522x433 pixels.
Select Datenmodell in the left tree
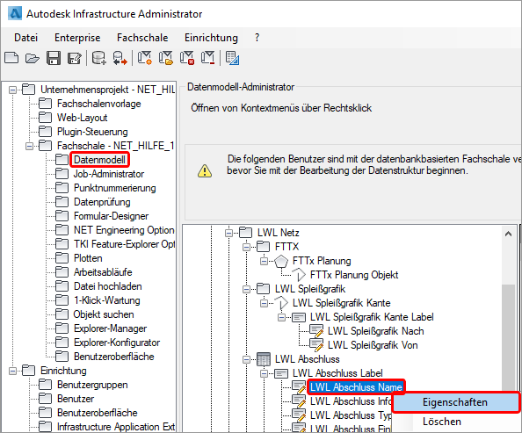point(99,160)
